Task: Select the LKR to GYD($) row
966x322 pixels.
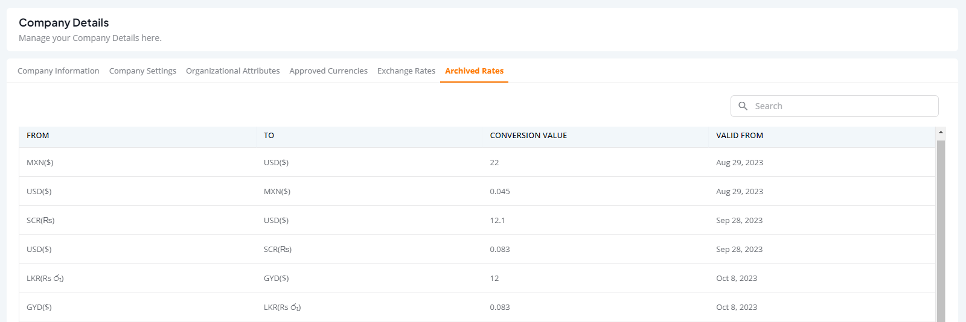Action: coord(477,278)
